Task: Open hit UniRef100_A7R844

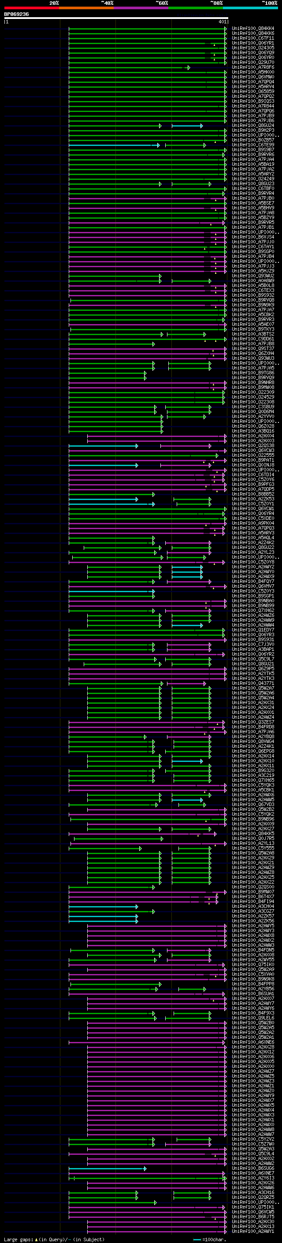Action: [253, 106]
